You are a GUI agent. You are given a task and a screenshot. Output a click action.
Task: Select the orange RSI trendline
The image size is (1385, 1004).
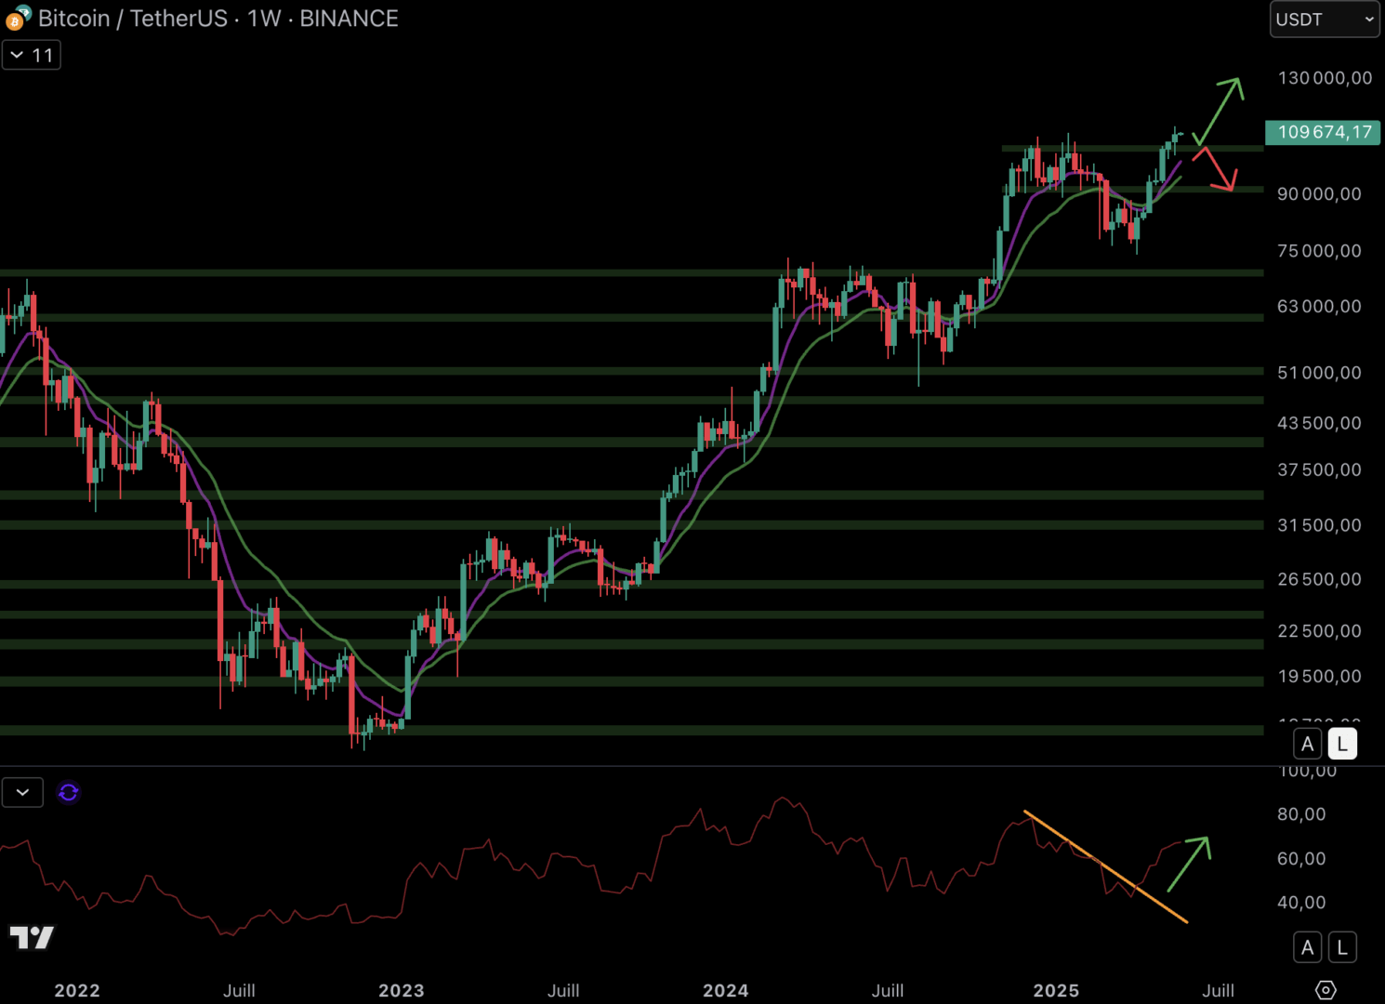pyautogui.click(x=1106, y=867)
